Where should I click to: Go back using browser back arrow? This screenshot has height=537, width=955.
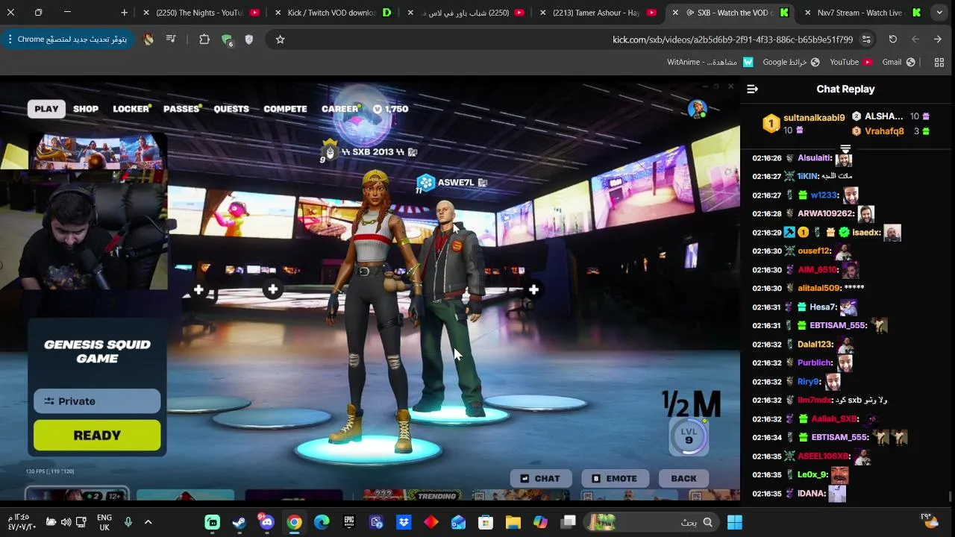pyautogui.click(x=938, y=39)
